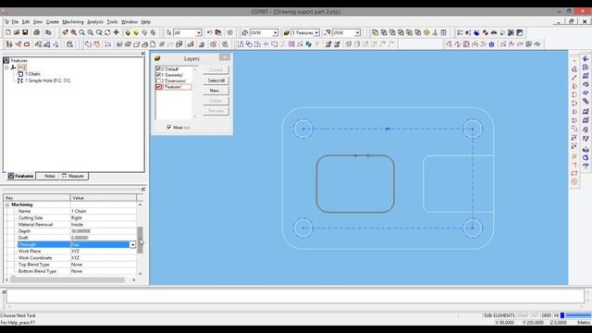Click the pan cross arrows icon
592x333 pixels.
point(117,33)
